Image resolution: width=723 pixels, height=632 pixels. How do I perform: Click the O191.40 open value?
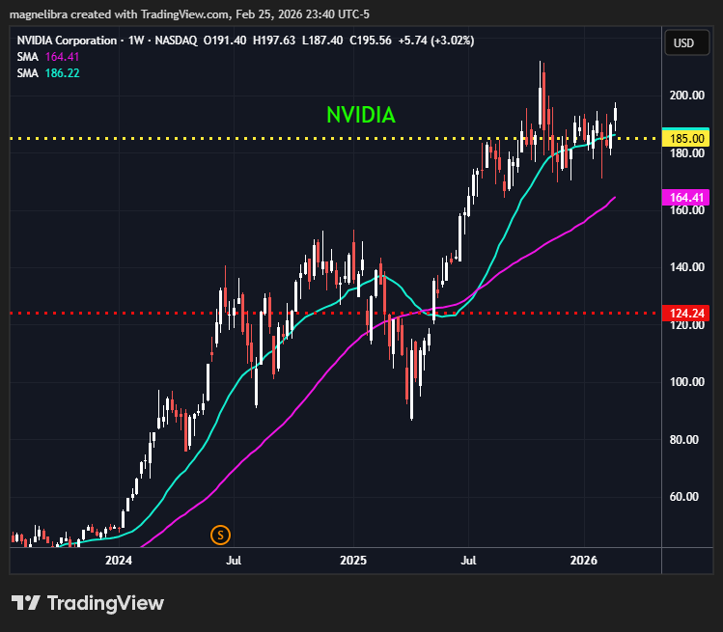point(225,41)
